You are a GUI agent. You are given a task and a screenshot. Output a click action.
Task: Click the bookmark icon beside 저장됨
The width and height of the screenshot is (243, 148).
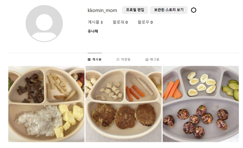point(118,59)
